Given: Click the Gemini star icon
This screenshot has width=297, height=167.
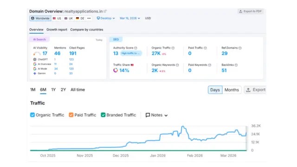Looking at the screenshot, I should tap(35, 73).
